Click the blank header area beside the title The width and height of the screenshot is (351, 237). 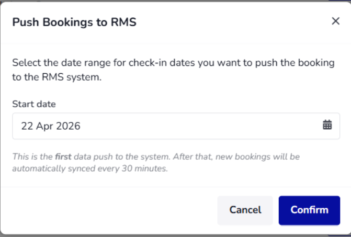click(x=233, y=22)
